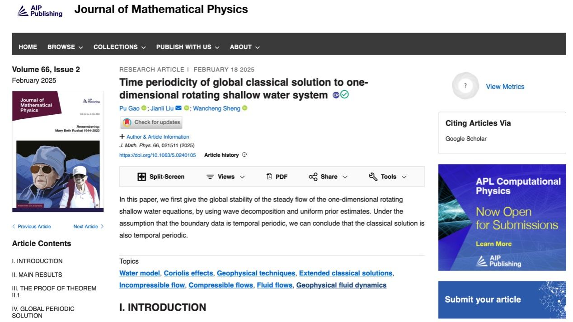Click the View Metrics score donut
Viewport: 573px width, 322px height.
point(465,86)
